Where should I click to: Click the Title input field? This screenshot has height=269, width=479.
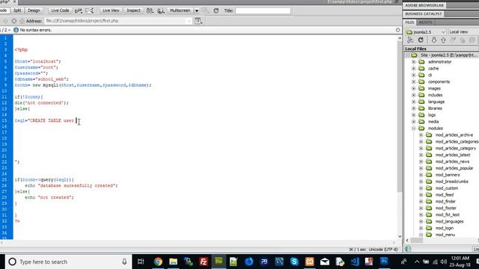(263, 10)
